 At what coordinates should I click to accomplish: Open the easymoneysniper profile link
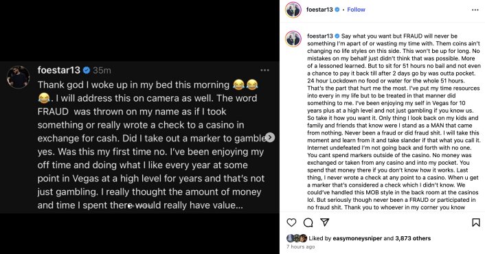(357, 238)
